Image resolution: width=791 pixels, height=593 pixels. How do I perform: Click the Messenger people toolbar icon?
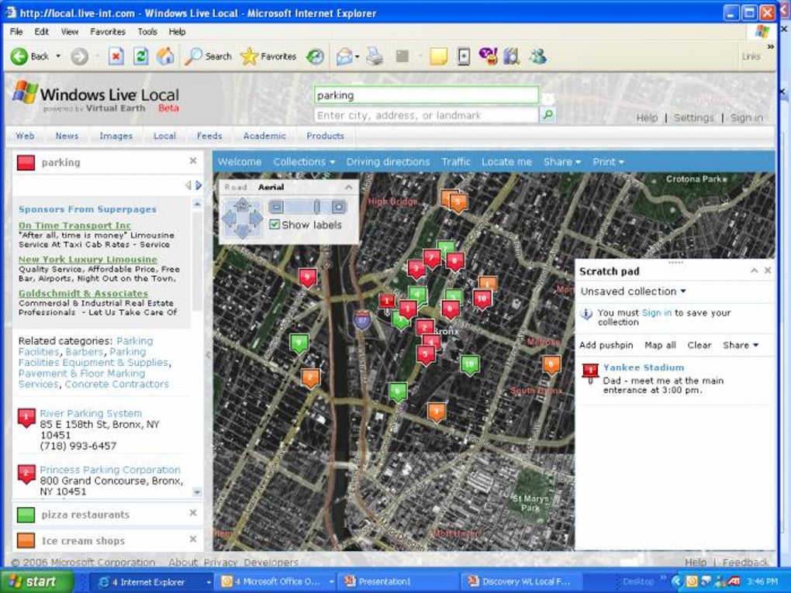click(537, 57)
